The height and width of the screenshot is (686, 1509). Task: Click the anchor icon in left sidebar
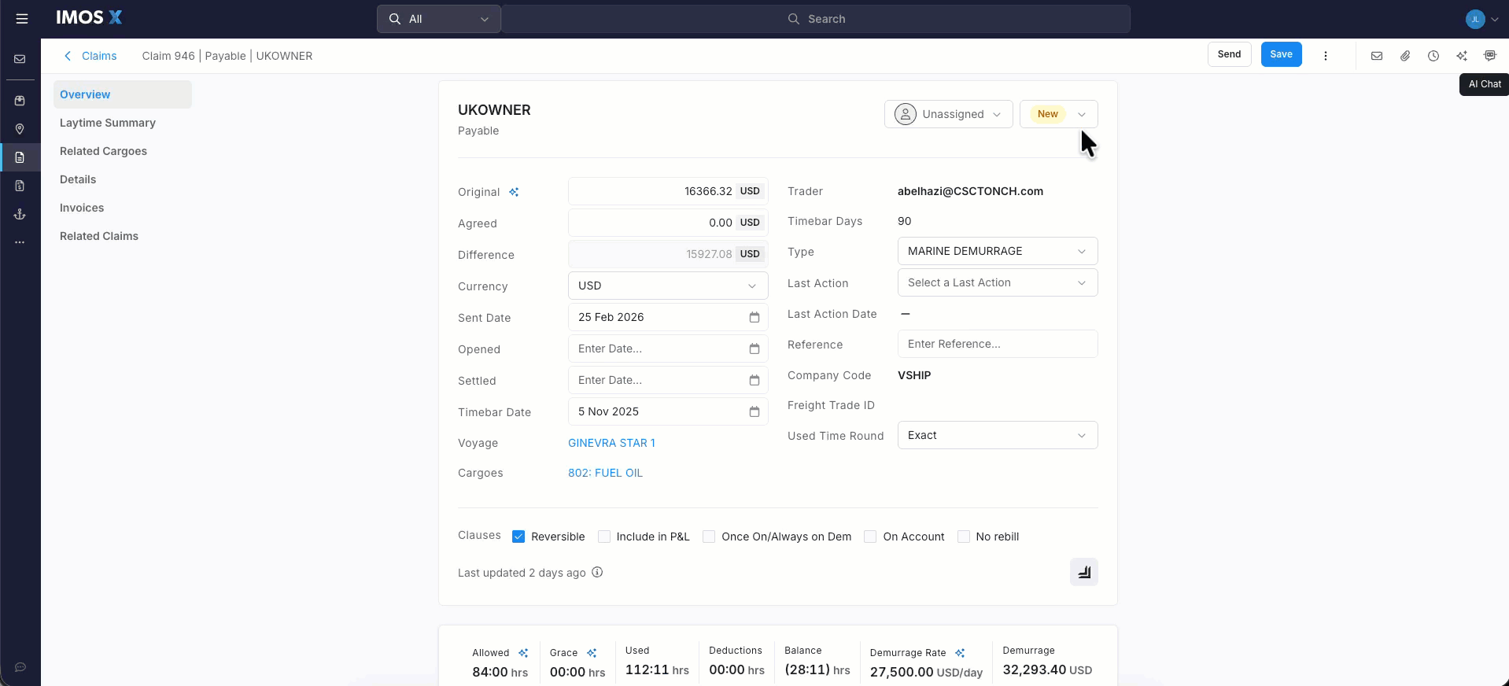(x=20, y=214)
